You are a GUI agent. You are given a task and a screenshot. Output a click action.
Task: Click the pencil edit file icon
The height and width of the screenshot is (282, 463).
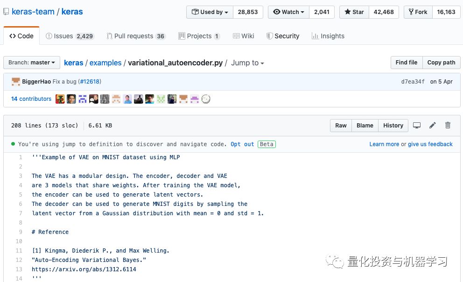pos(432,126)
